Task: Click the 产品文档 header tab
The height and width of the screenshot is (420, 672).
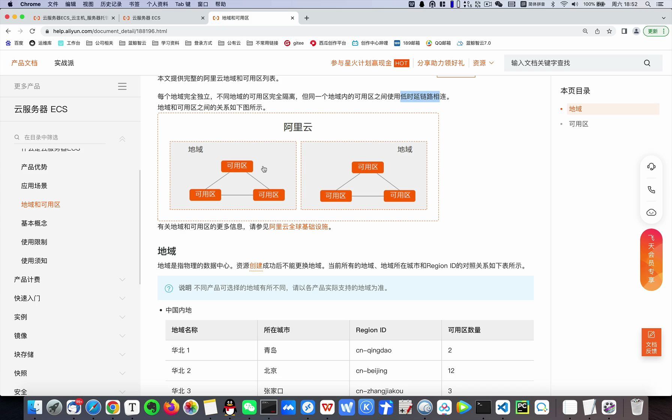Action: pos(24,63)
